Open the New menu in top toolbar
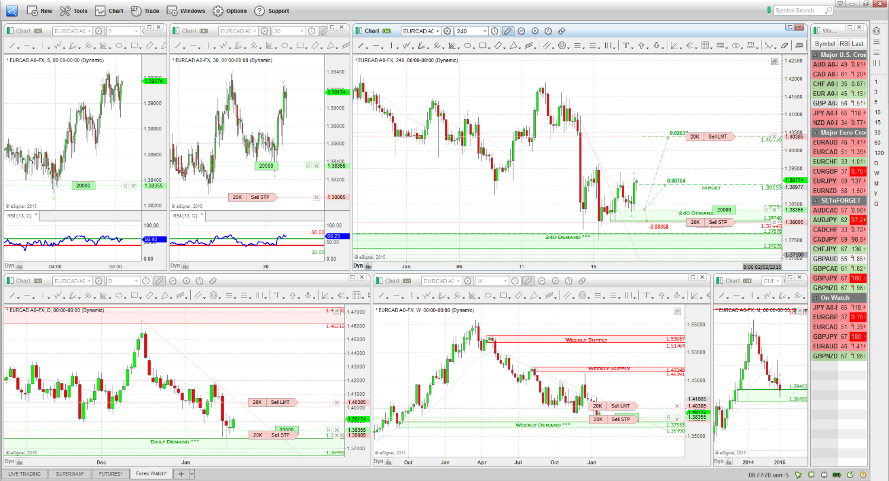This screenshot has height=481, width=889. click(40, 11)
